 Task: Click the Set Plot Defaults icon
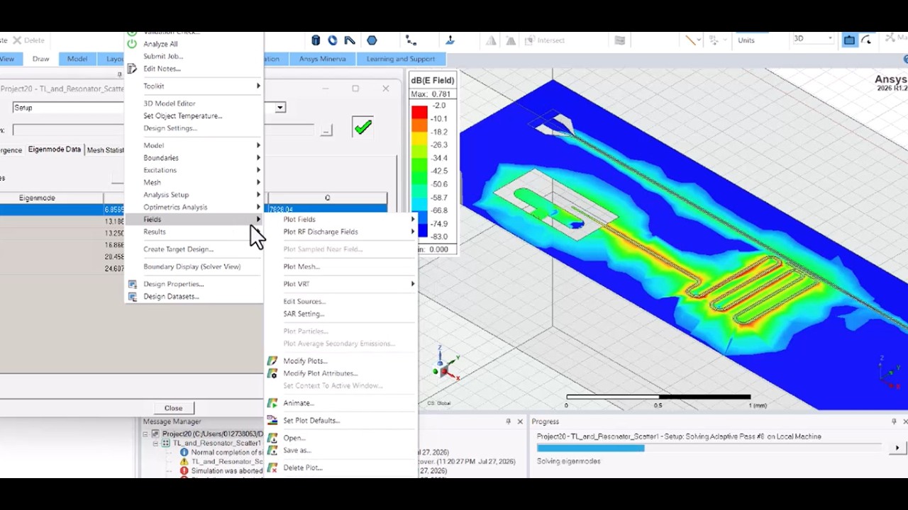(x=272, y=420)
